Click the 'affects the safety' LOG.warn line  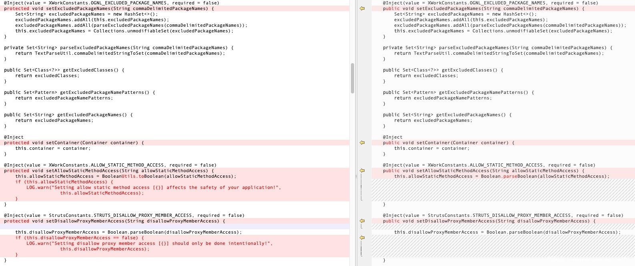pyautogui.click(x=153, y=187)
